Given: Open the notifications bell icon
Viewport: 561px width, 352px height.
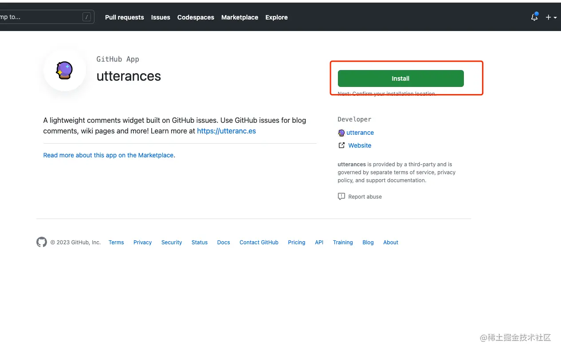Looking at the screenshot, I should 534,17.
